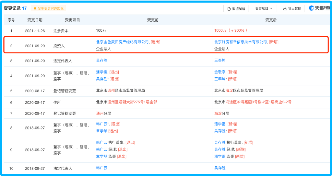332x176 pixels.
Task: Open the 数据纠错 data correction button
Action: click(x=236, y=9)
